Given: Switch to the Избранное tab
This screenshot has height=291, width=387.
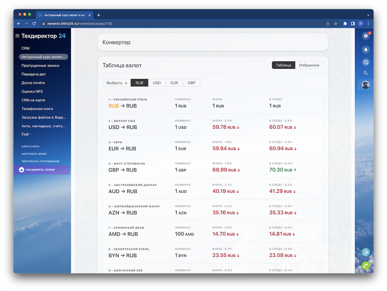Looking at the screenshot, I should pyautogui.click(x=309, y=65).
